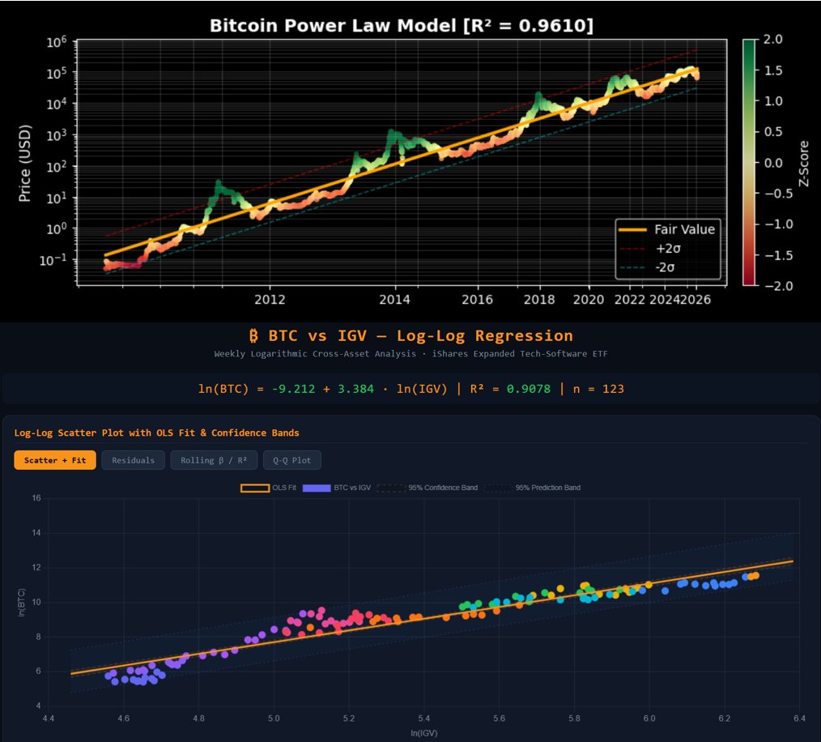821x742 pixels.
Task: Switch to the Residuals view
Action: click(x=134, y=460)
